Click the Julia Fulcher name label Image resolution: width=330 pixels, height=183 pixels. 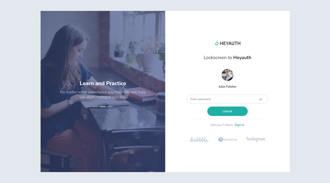pos(227,86)
